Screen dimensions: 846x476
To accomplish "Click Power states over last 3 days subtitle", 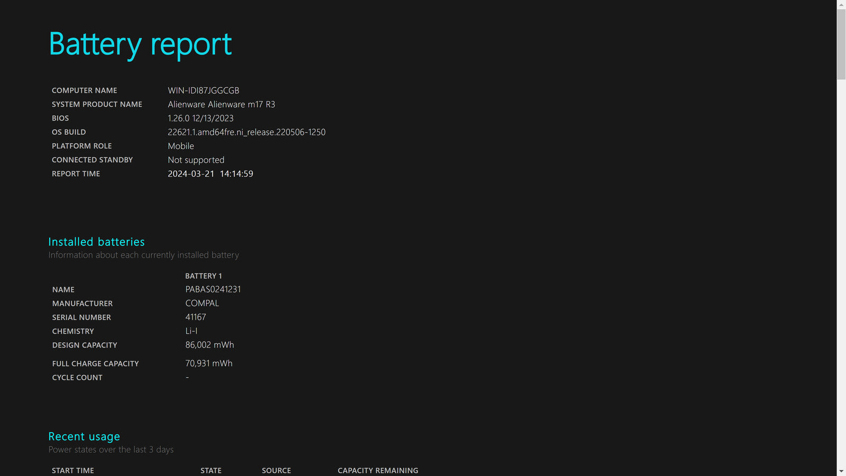I will pyautogui.click(x=111, y=450).
